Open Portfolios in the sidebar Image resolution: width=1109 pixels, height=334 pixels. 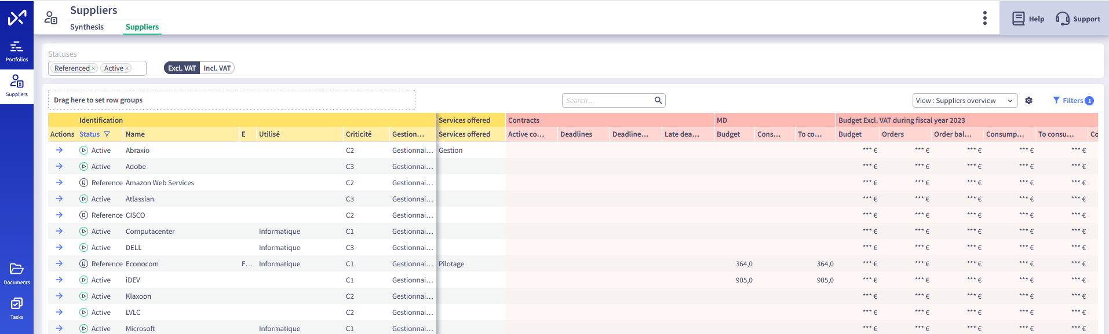pos(17,52)
